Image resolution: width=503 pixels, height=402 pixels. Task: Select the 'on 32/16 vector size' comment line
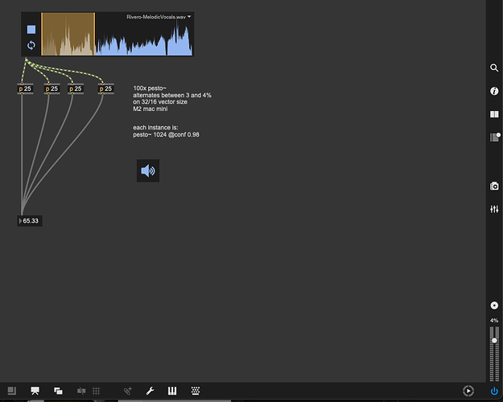(x=160, y=102)
